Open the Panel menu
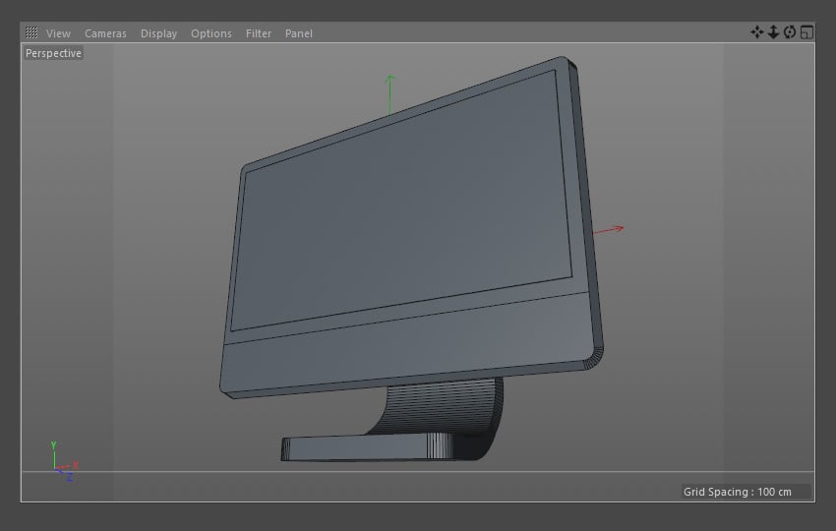836x531 pixels. 299,33
